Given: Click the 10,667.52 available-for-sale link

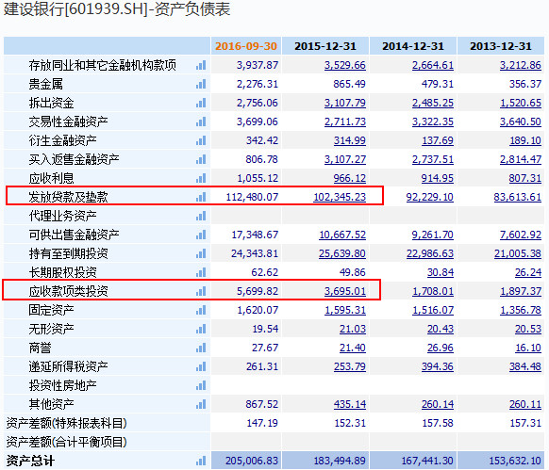Looking at the screenshot, I should [342, 235].
